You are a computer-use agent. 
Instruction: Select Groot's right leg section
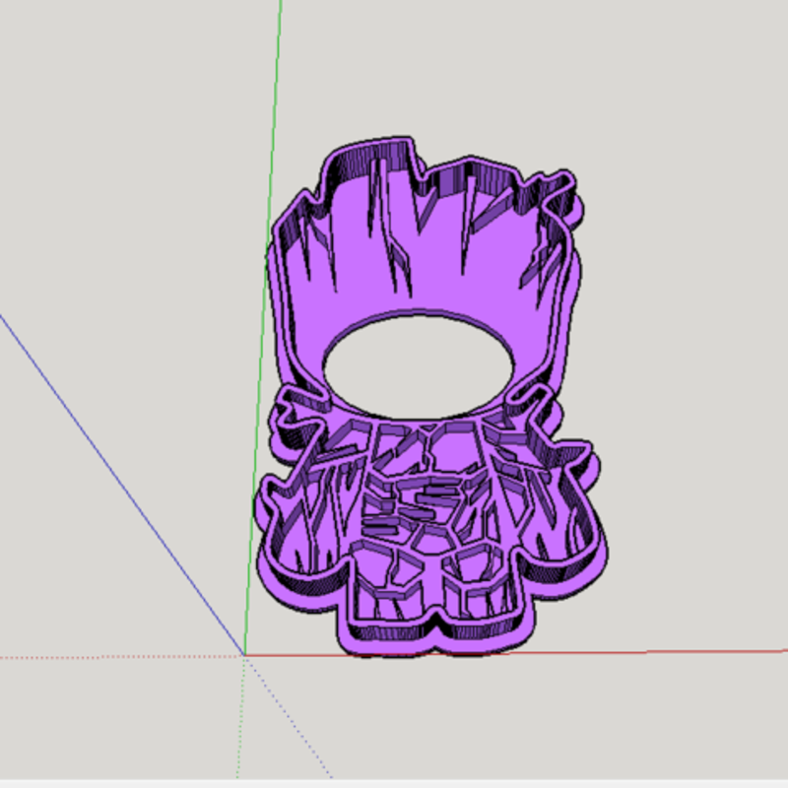(x=473, y=591)
